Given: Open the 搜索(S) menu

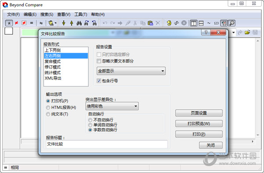Looking at the screenshot, I should [47, 14].
